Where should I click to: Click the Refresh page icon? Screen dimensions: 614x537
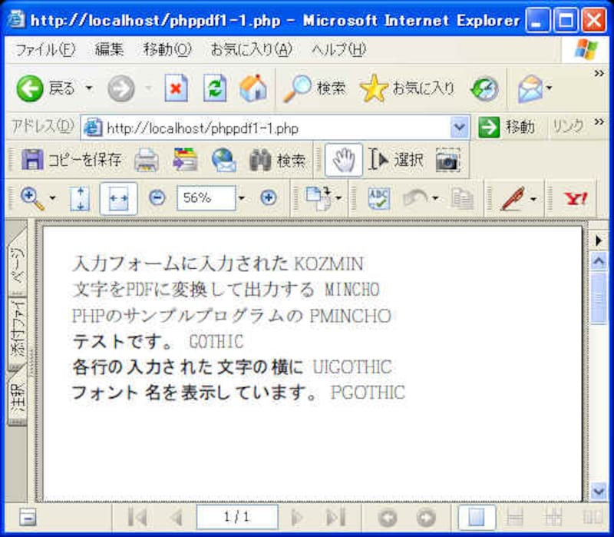click(x=215, y=89)
